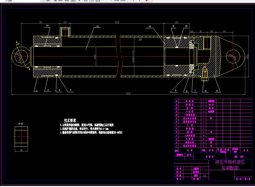Viewport: 255px width, 187px height.
Task: Select balloon number 10 beside balloon 11
Action: (186, 26)
